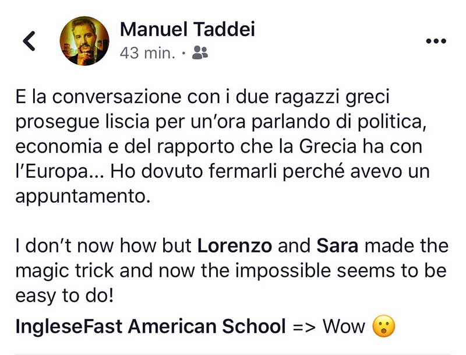
Task: Open tagged profile Lorenzo
Action: (235, 247)
